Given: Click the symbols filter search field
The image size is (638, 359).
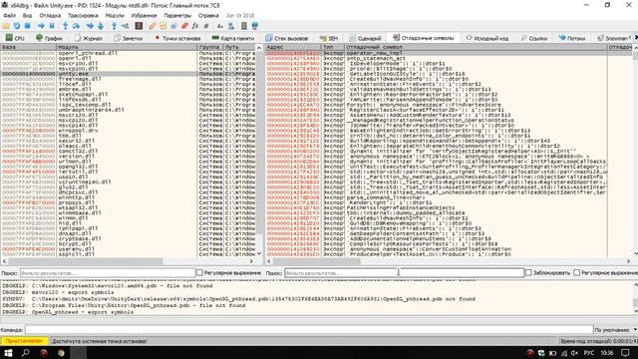Looking at the screenshot, I should (x=404, y=272).
